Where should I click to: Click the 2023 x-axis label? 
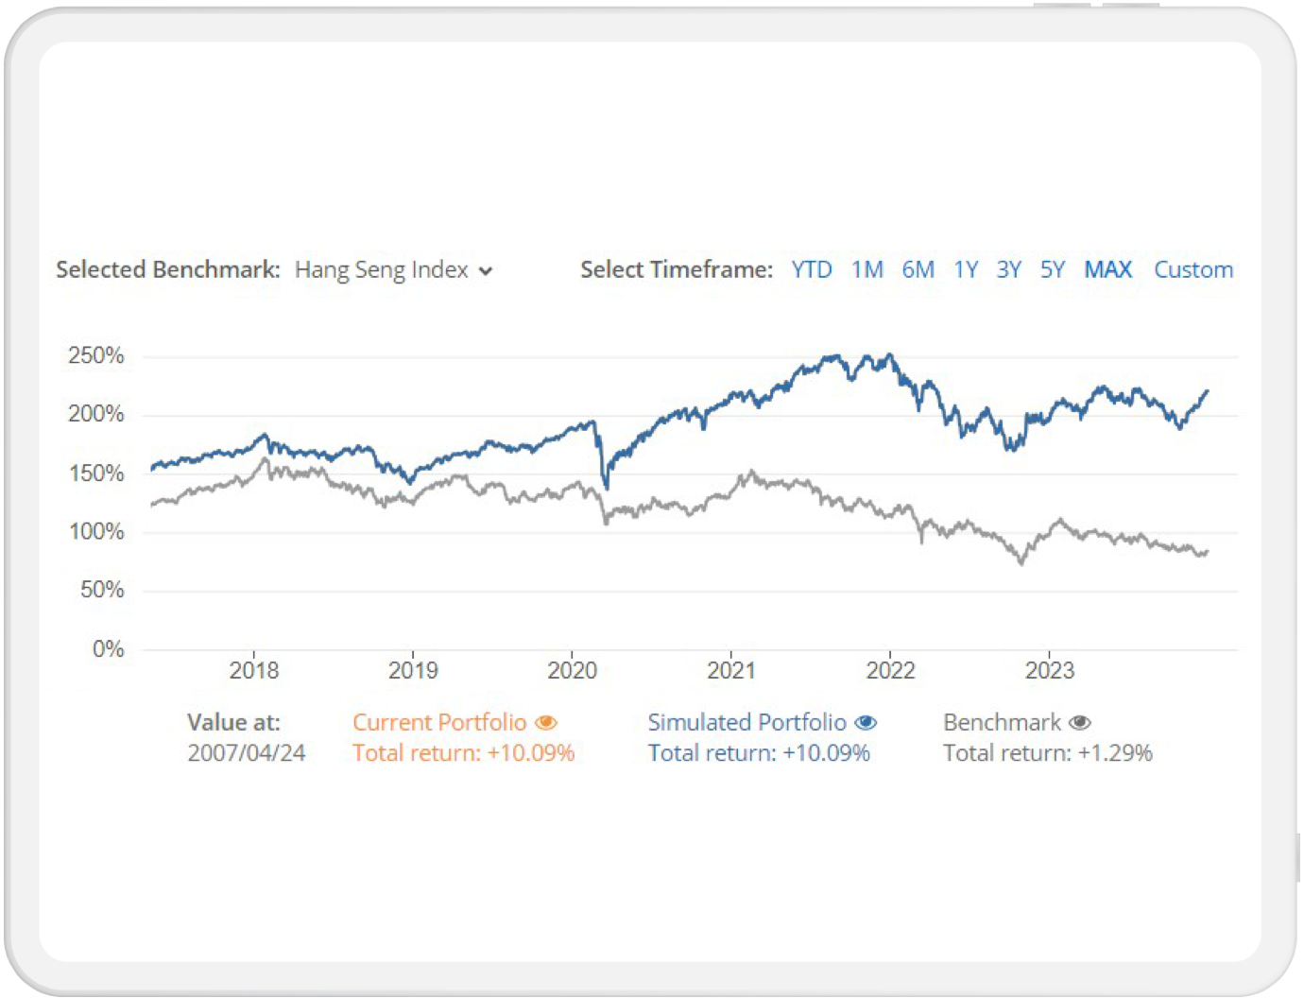point(1050,671)
